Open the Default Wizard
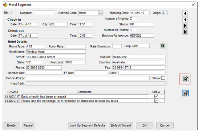The height and width of the screenshot is (133, 198). 121,125
